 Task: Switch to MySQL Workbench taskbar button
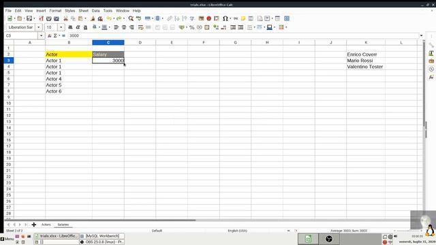point(102,236)
